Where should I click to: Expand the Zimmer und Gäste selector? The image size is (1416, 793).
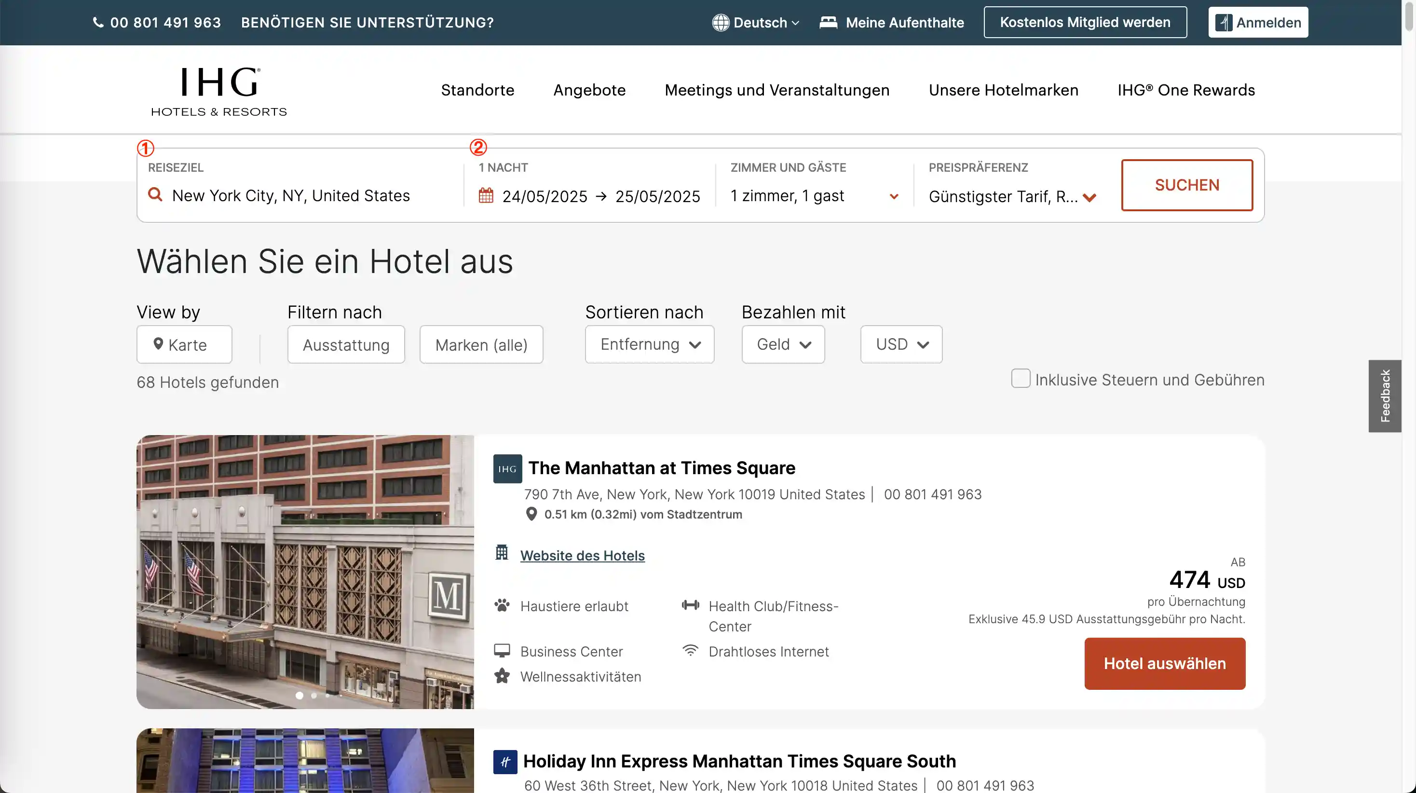tap(815, 196)
